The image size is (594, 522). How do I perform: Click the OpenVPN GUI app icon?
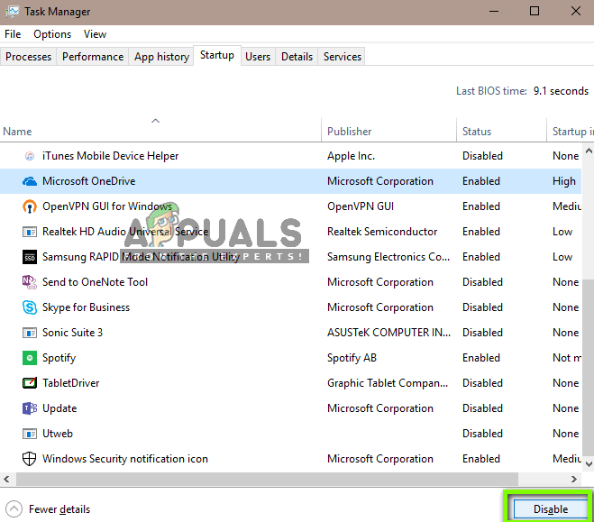tap(30, 206)
